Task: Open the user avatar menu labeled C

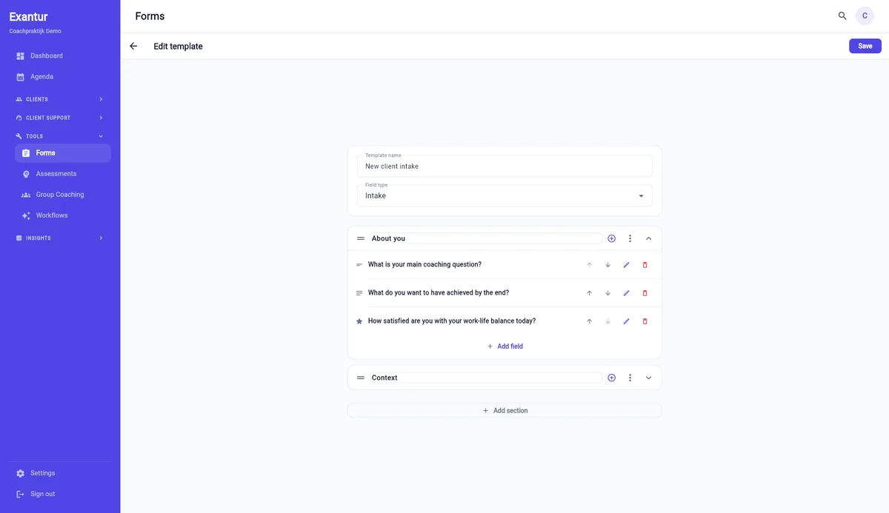Action: point(865,16)
